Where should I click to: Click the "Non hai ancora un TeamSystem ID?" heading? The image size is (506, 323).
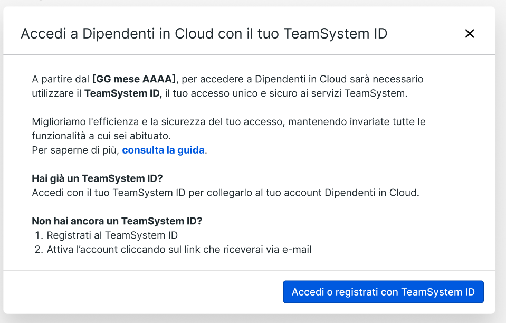pyautogui.click(x=117, y=221)
